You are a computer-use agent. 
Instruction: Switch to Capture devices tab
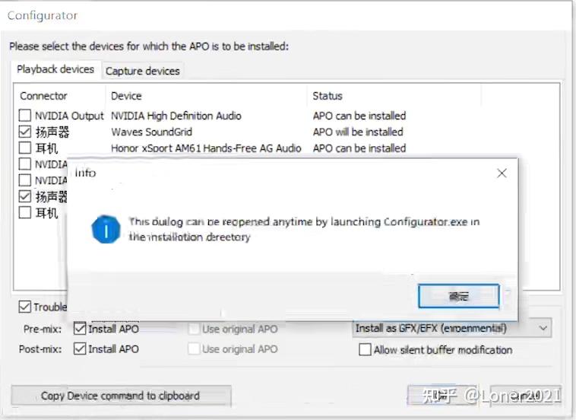[143, 71]
